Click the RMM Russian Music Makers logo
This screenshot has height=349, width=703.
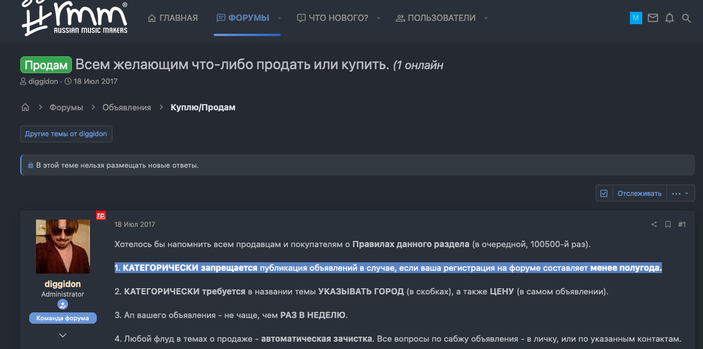point(75,18)
